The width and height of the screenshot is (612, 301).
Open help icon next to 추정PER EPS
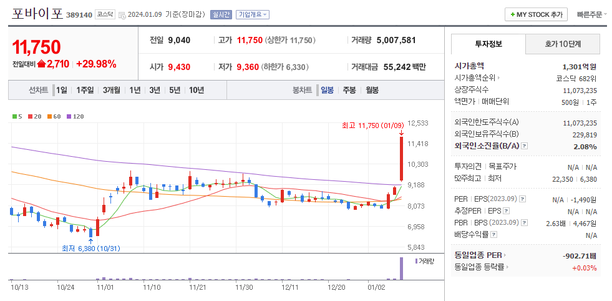[x=506, y=212]
